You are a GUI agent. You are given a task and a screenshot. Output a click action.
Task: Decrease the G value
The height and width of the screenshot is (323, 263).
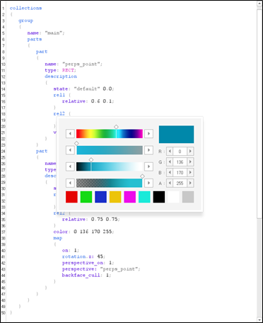(170, 161)
